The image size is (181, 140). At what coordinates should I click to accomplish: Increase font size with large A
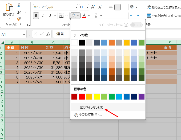(x=93, y=7)
